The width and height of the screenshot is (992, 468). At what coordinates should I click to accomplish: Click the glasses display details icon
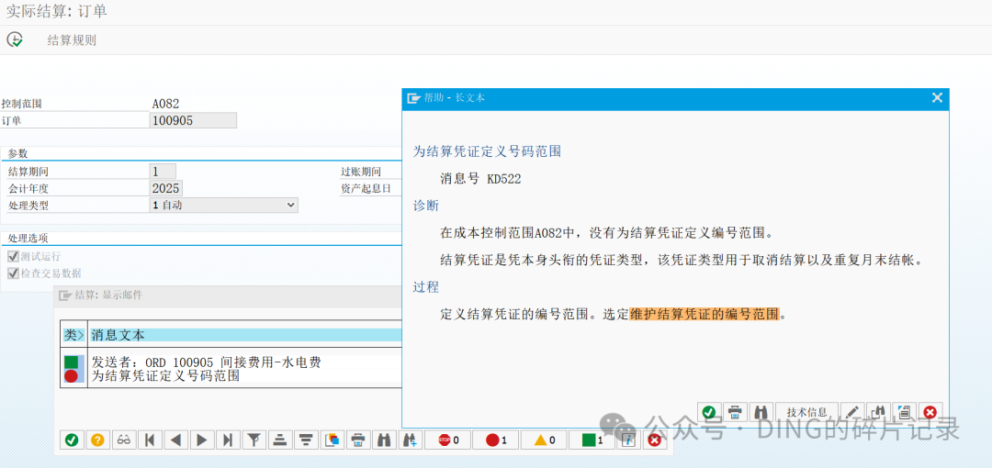[x=124, y=439]
